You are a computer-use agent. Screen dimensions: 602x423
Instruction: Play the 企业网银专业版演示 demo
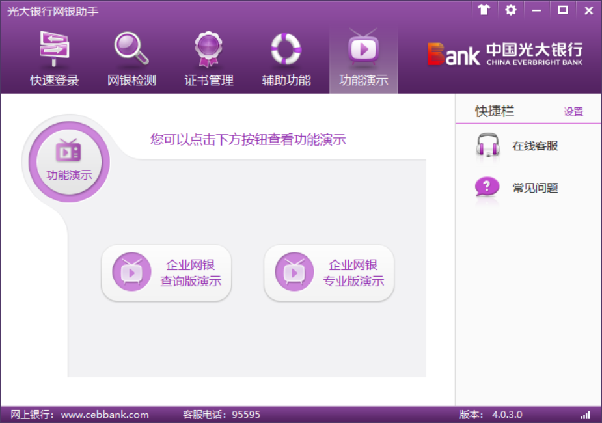coord(329,273)
